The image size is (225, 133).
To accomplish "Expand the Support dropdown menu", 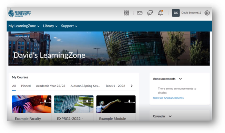I will point(69,26).
